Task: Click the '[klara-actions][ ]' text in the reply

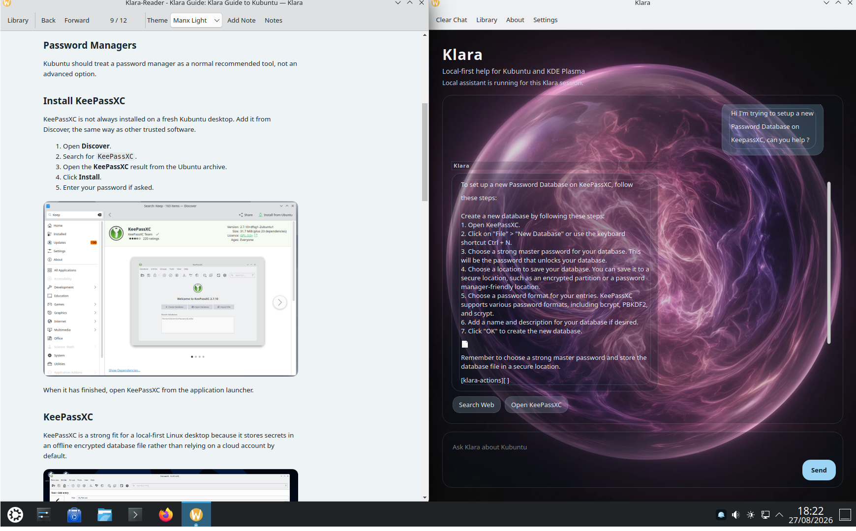Action: tap(485, 380)
